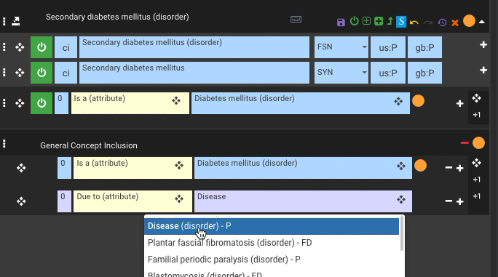The height and width of the screenshot is (277, 498).
Task: Open concept history via the clock icon
Action: 442,23
